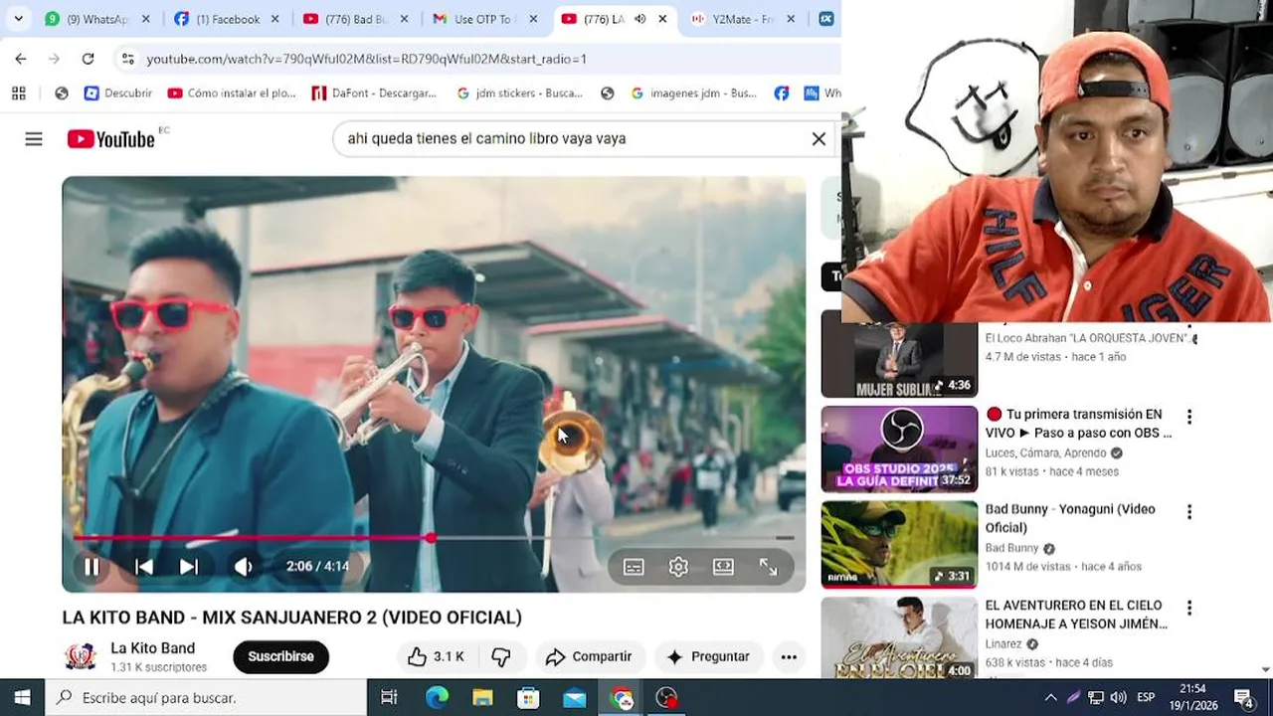Image resolution: width=1273 pixels, height=716 pixels.
Task: Open the Mujer Sublime video thumbnail
Action: [x=899, y=354]
